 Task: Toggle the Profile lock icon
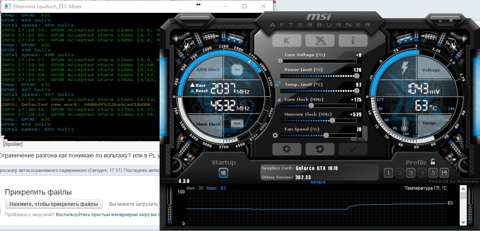433,162
